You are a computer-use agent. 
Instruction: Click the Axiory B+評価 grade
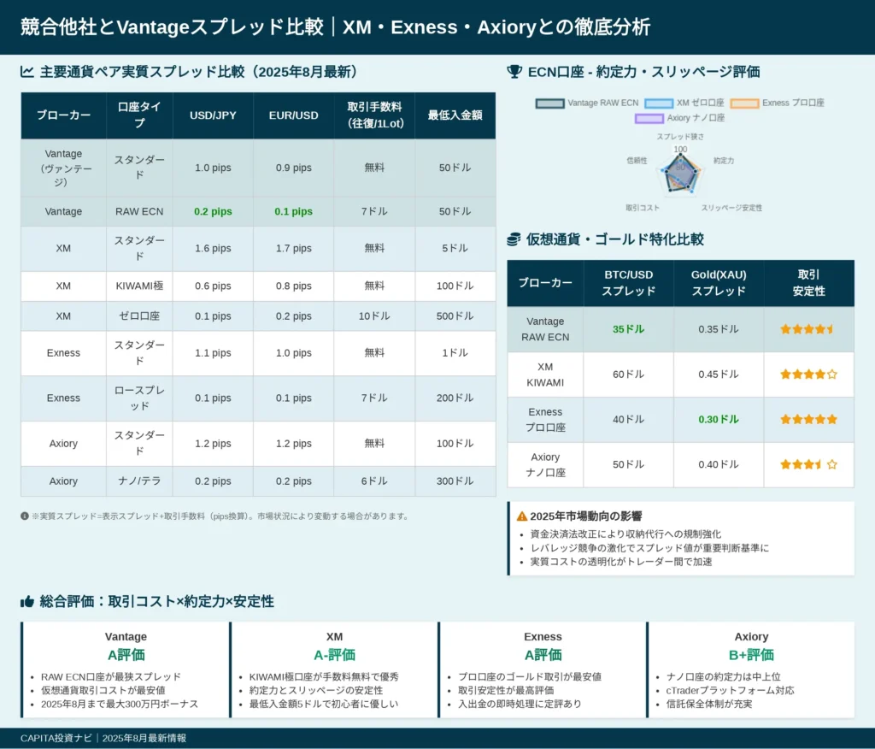(x=751, y=655)
